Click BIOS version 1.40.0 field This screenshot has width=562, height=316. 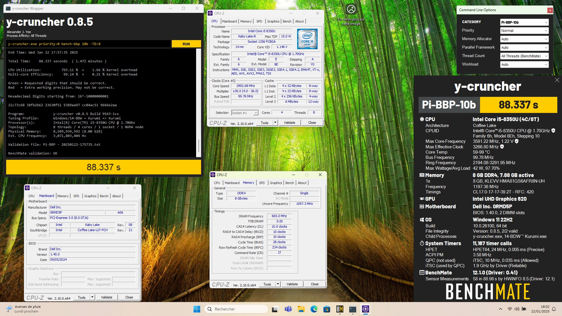click(92, 255)
